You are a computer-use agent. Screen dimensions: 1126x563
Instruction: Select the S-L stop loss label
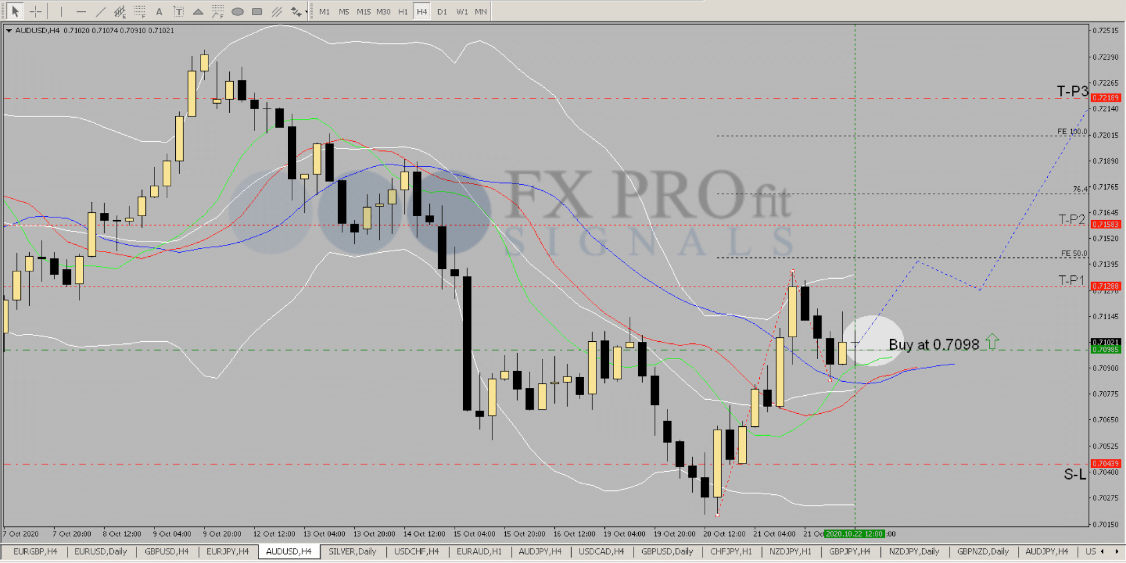click(1074, 475)
